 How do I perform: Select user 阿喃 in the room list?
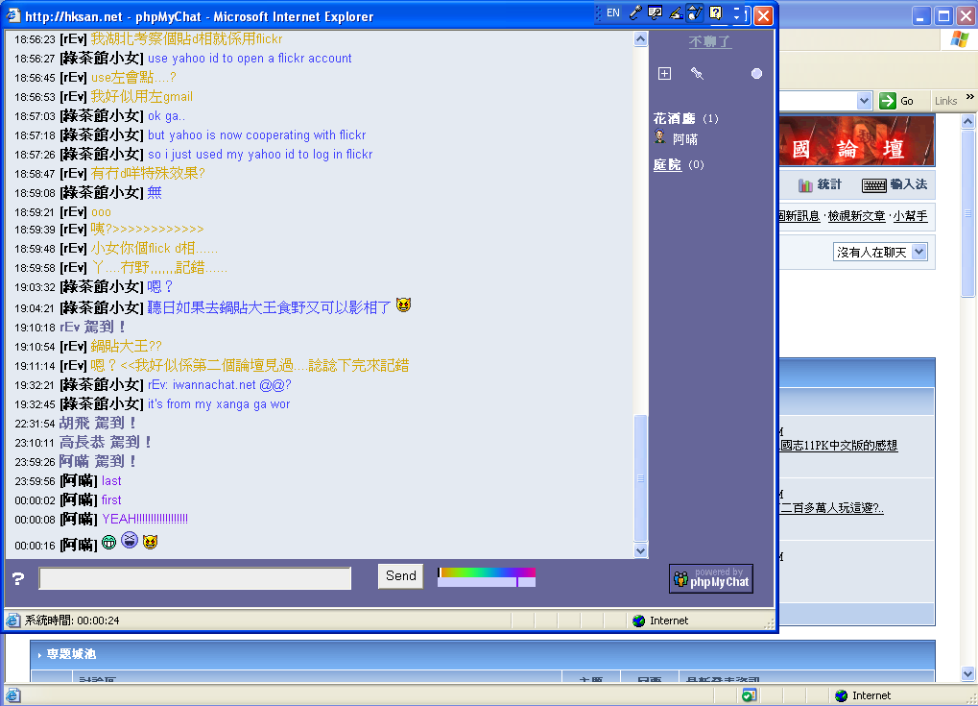(x=685, y=139)
